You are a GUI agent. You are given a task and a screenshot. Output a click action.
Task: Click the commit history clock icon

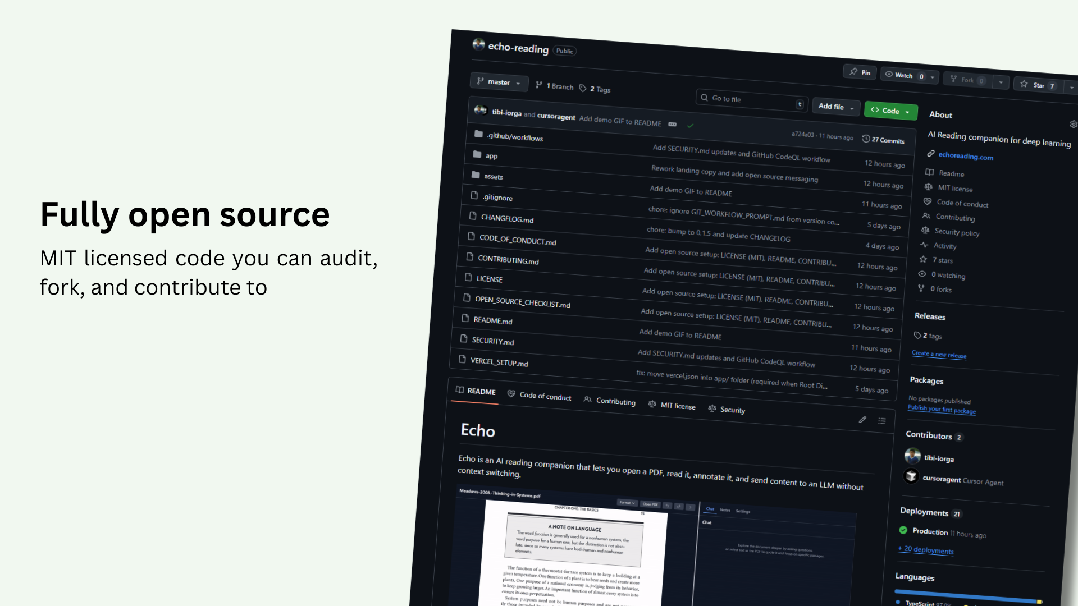tap(866, 139)
